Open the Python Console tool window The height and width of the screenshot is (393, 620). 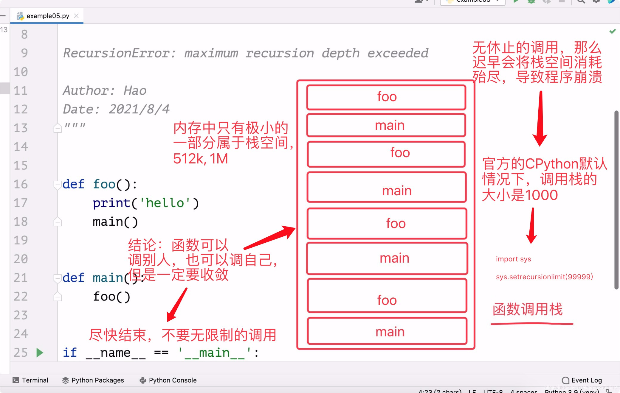coord(168,380)
